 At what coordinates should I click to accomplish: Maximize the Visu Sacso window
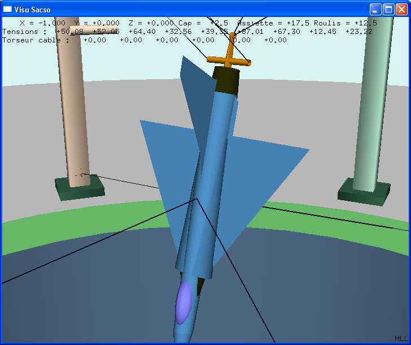[x=388, y=9]
